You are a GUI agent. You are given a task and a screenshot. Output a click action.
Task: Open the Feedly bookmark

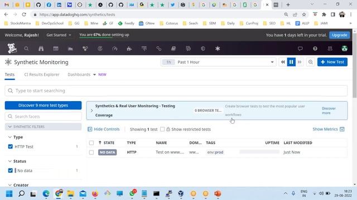(127, 23)
